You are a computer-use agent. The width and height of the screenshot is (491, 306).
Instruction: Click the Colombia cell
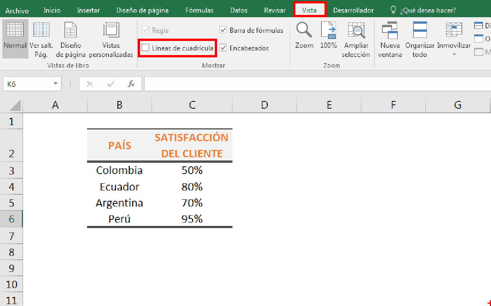click(120, 170)
